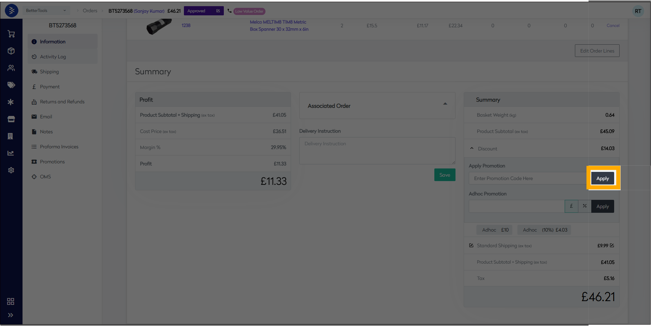Click edit icon before Standard Shipping
The height and width of the screenshot is (326, 651).
471,246
